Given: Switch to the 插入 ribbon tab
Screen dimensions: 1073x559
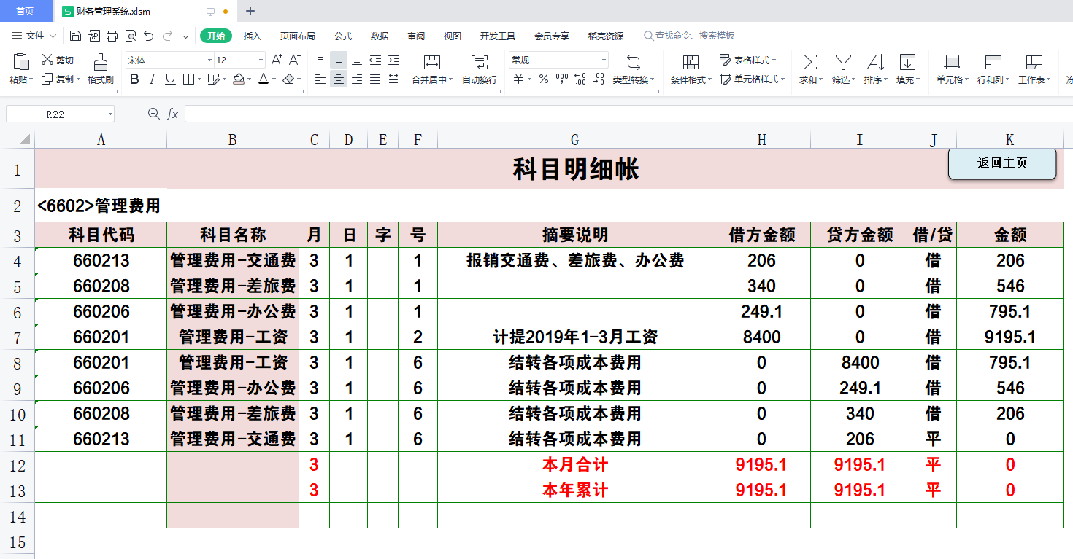Looking at the screenshot, I should click(x=251, y=35).
